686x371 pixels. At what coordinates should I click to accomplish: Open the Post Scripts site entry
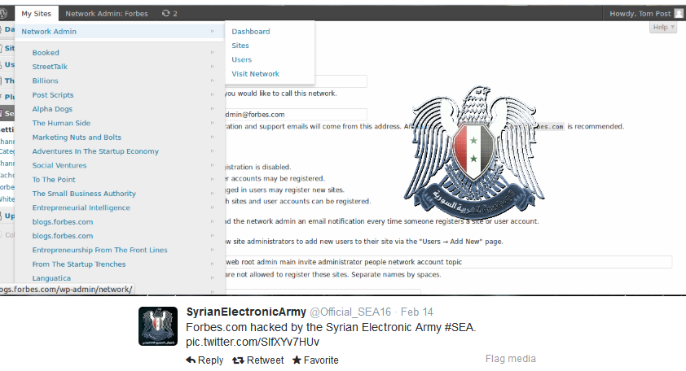coord(53,95)
